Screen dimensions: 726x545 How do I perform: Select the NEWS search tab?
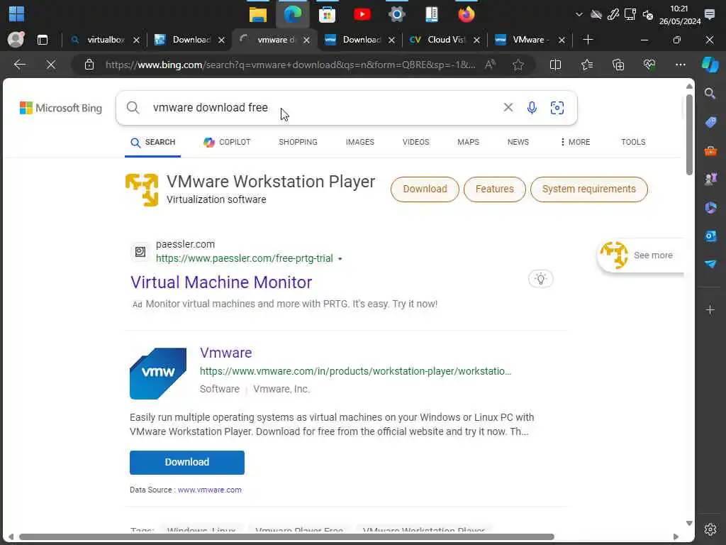[x=518, y=142]
